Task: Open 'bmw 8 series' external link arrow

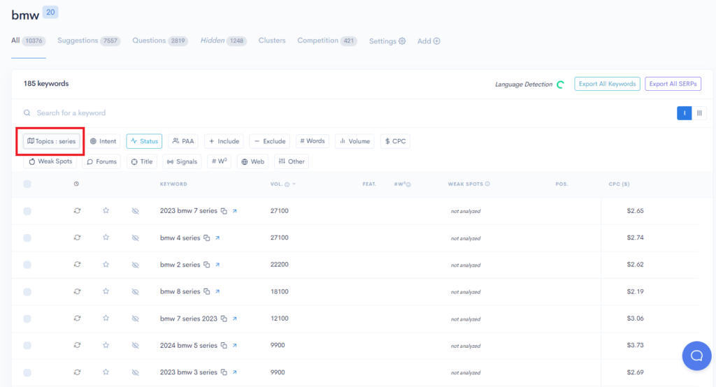Action: click(x=218, y=291)
